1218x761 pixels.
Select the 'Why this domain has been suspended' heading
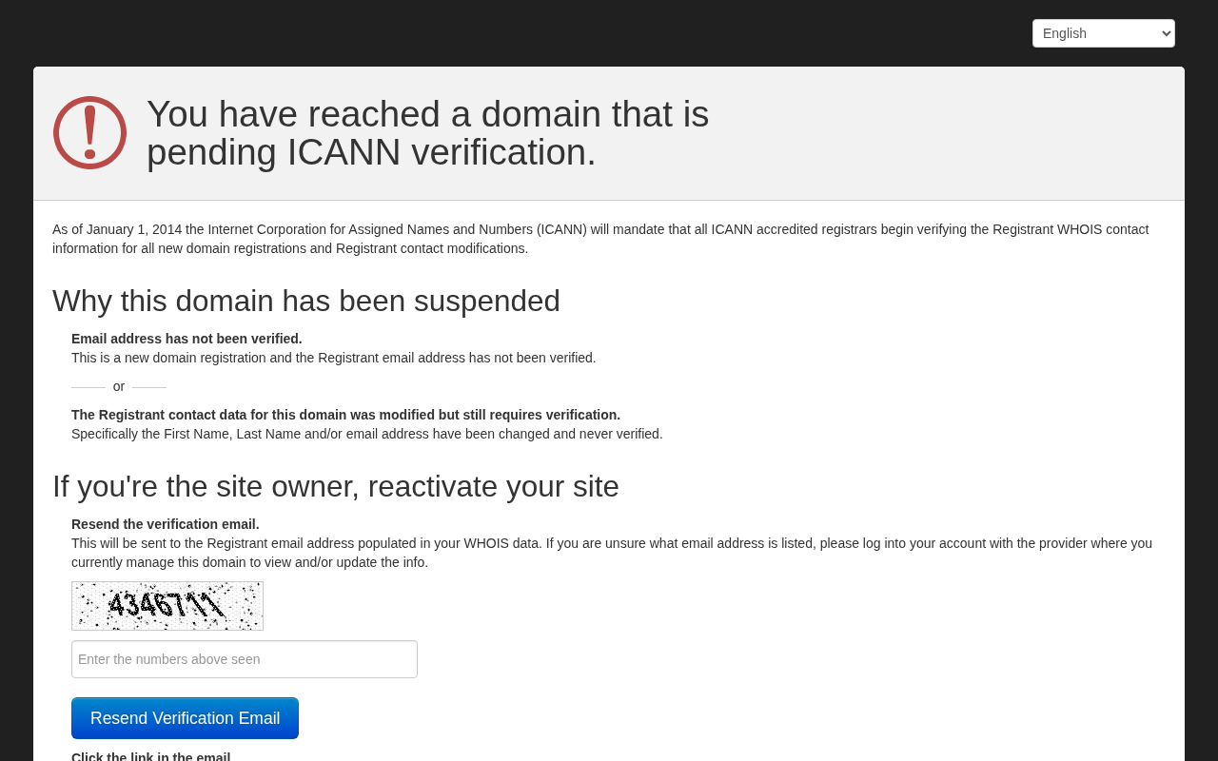[x=306, y=301]
